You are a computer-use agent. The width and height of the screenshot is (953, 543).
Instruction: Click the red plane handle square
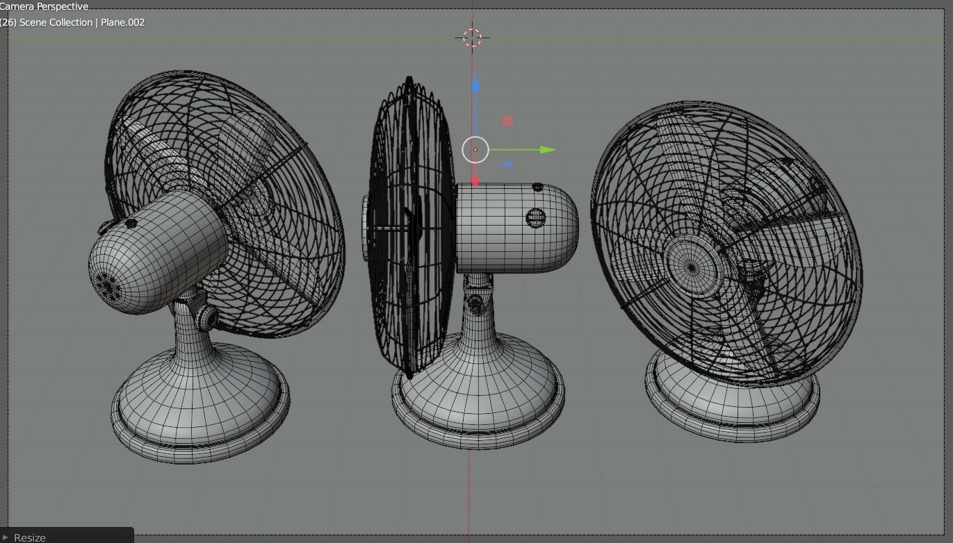point(508,120)
